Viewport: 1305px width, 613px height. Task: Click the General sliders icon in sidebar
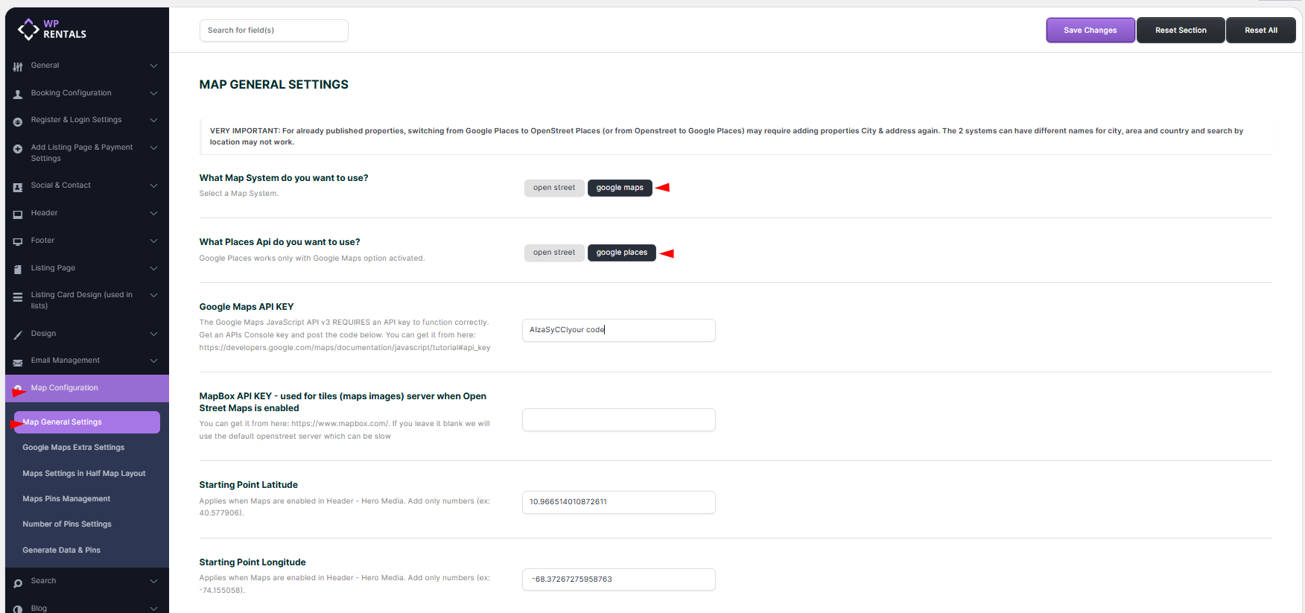(18, 66)
